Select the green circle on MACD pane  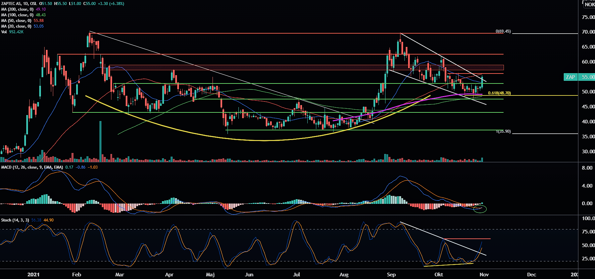coord(480,209)
